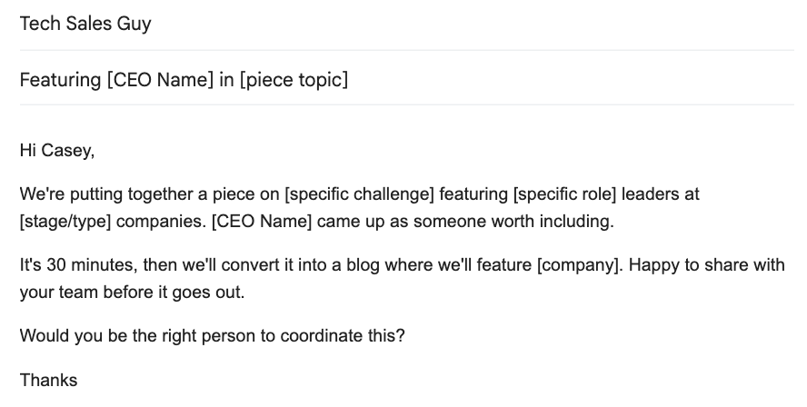This screenshot has width=807, height=407.
Task: Click the word Featuring in the subject line
Action: tap(60, 80)
